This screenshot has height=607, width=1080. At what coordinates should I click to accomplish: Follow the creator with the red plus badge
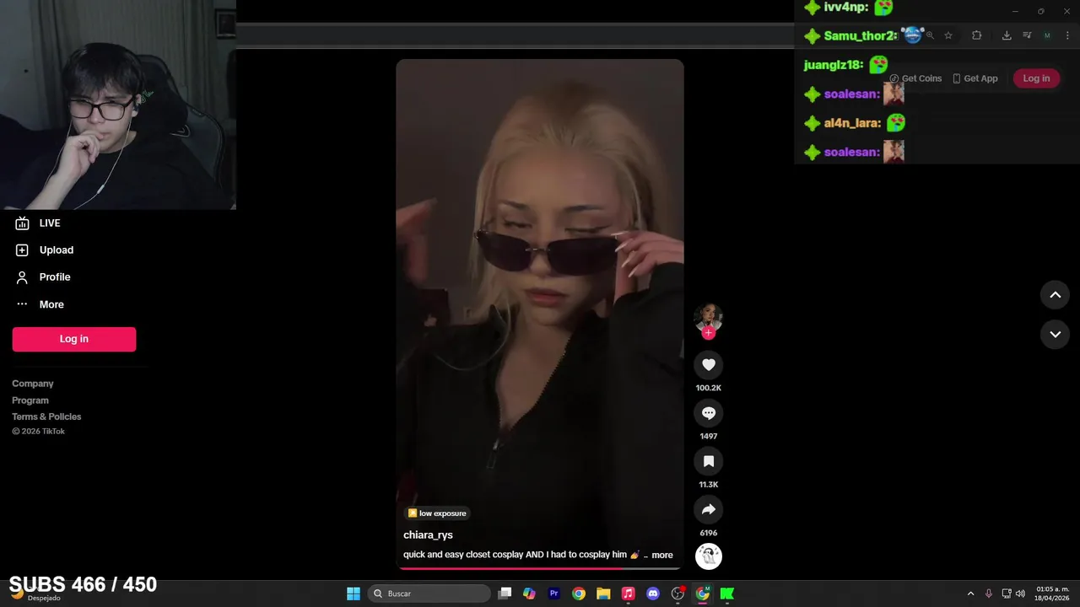point(709,333)
